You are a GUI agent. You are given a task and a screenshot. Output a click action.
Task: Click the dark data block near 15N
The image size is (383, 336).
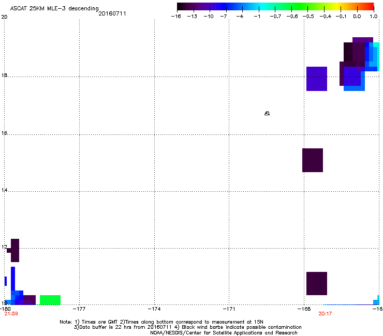313,160
